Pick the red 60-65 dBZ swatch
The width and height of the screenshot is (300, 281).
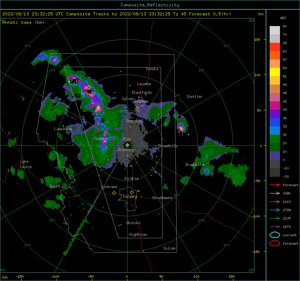(275, 47)
